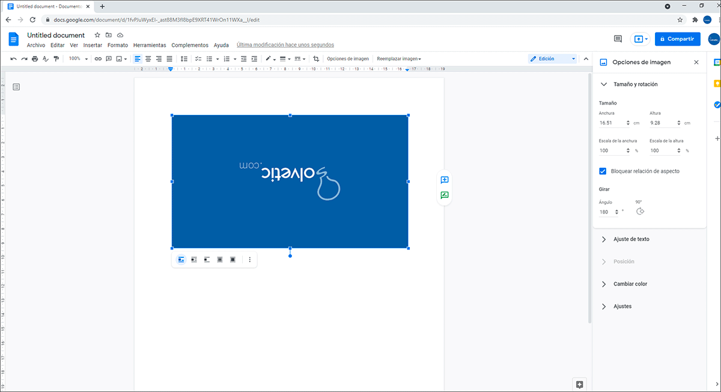Viewport: 721px width, 392px height.
Task: Select In line wrap option
Action: (181, 260)
